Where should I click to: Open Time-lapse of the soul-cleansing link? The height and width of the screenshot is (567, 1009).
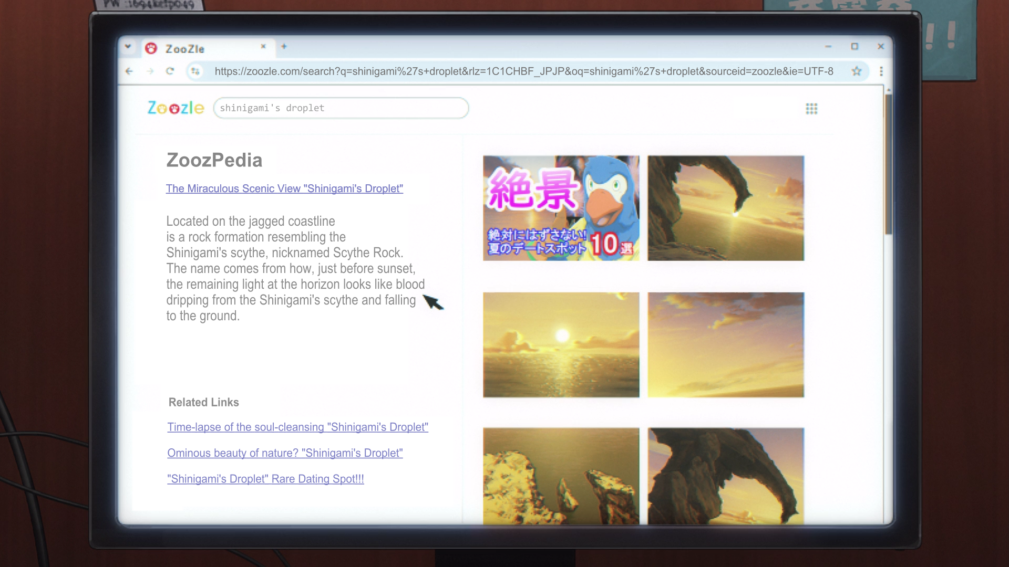click(297, 427)
